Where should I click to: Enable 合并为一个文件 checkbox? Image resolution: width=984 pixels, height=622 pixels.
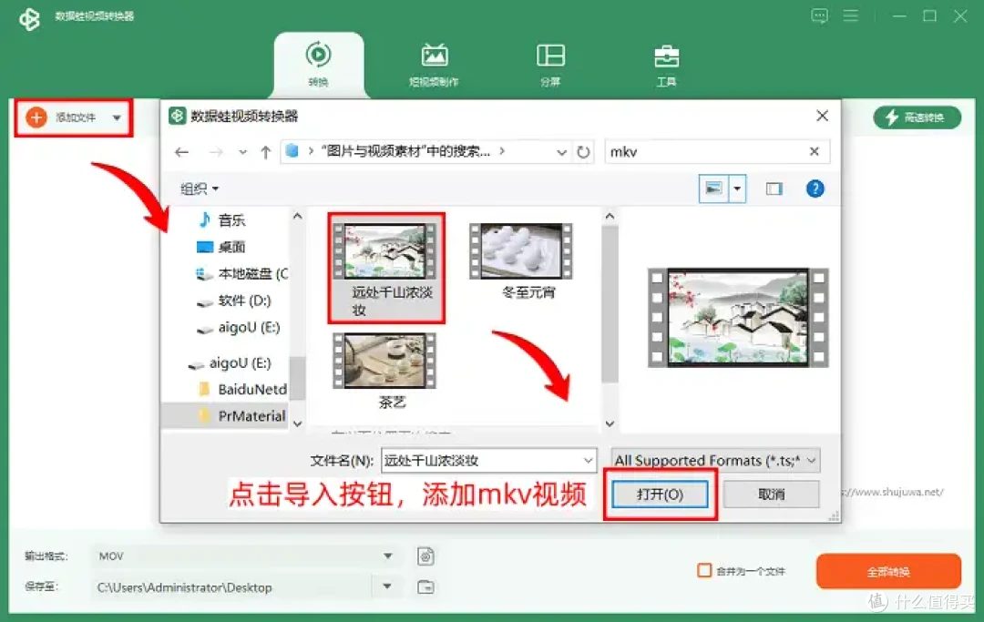[704, 571]
